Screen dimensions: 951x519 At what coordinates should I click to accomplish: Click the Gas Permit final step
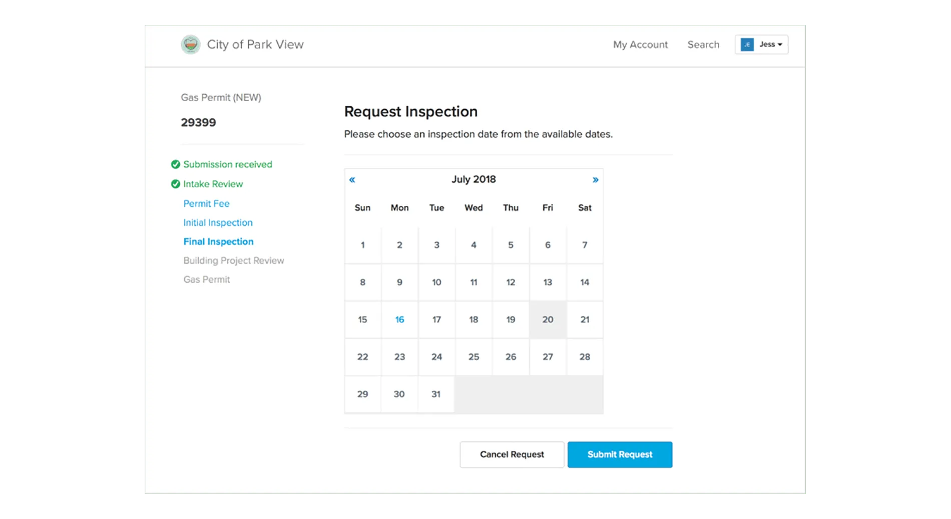(x=207, y=280)
